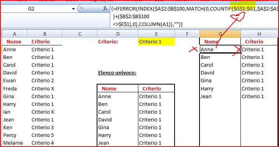Click 'David' in column D table
Viewport: 279px width, 147px height.
click(105, 120)
